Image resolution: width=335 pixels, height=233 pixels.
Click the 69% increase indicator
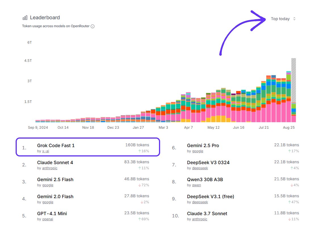[x=144, y=219]
